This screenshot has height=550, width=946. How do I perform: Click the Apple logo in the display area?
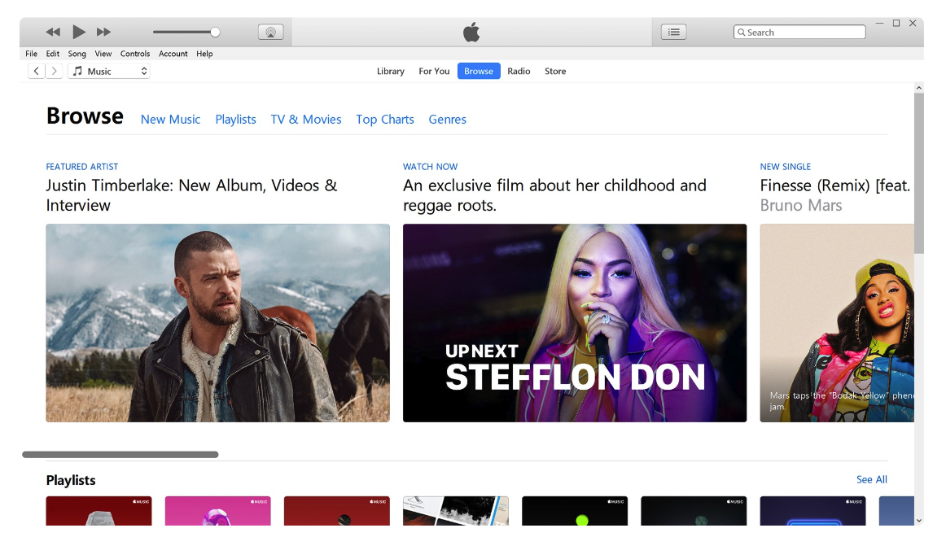click(x=472, y=32)
